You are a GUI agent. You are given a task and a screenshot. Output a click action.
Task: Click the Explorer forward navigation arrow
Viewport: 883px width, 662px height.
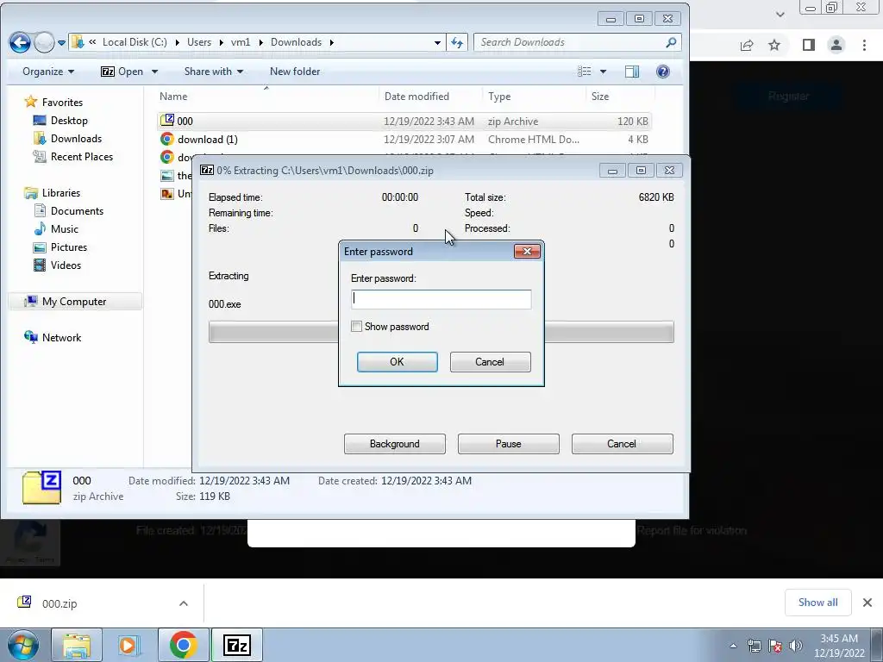point(44,42)
